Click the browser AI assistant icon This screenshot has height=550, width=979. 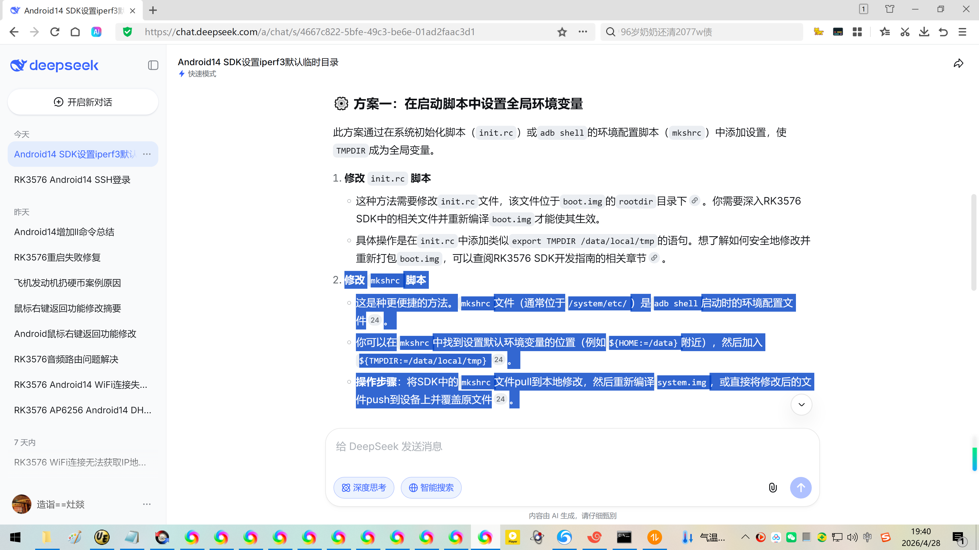tap(96, 32)
